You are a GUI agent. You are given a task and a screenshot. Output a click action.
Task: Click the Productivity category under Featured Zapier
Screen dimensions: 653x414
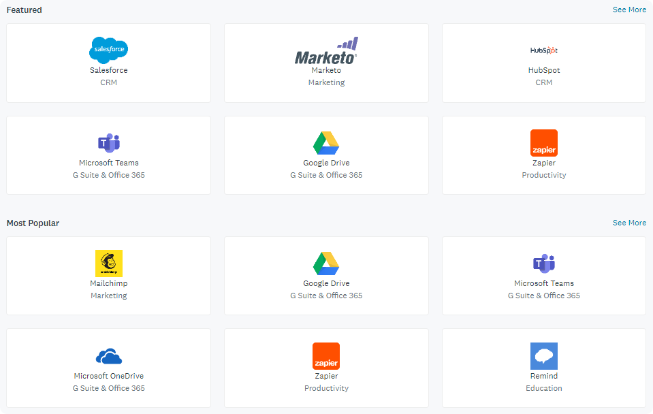(x=544, y=175)
